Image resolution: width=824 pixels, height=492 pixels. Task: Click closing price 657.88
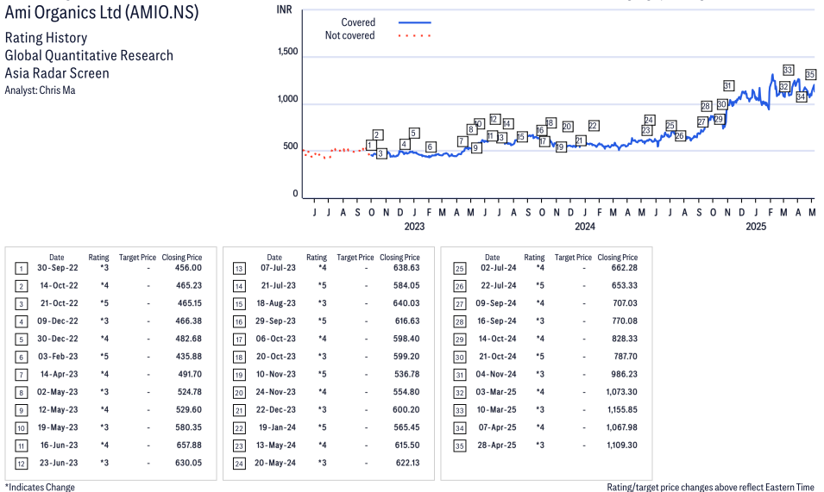tap(189, 445)
